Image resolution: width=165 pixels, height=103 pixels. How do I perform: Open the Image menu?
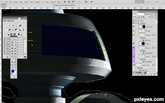[x=15, y=2]
